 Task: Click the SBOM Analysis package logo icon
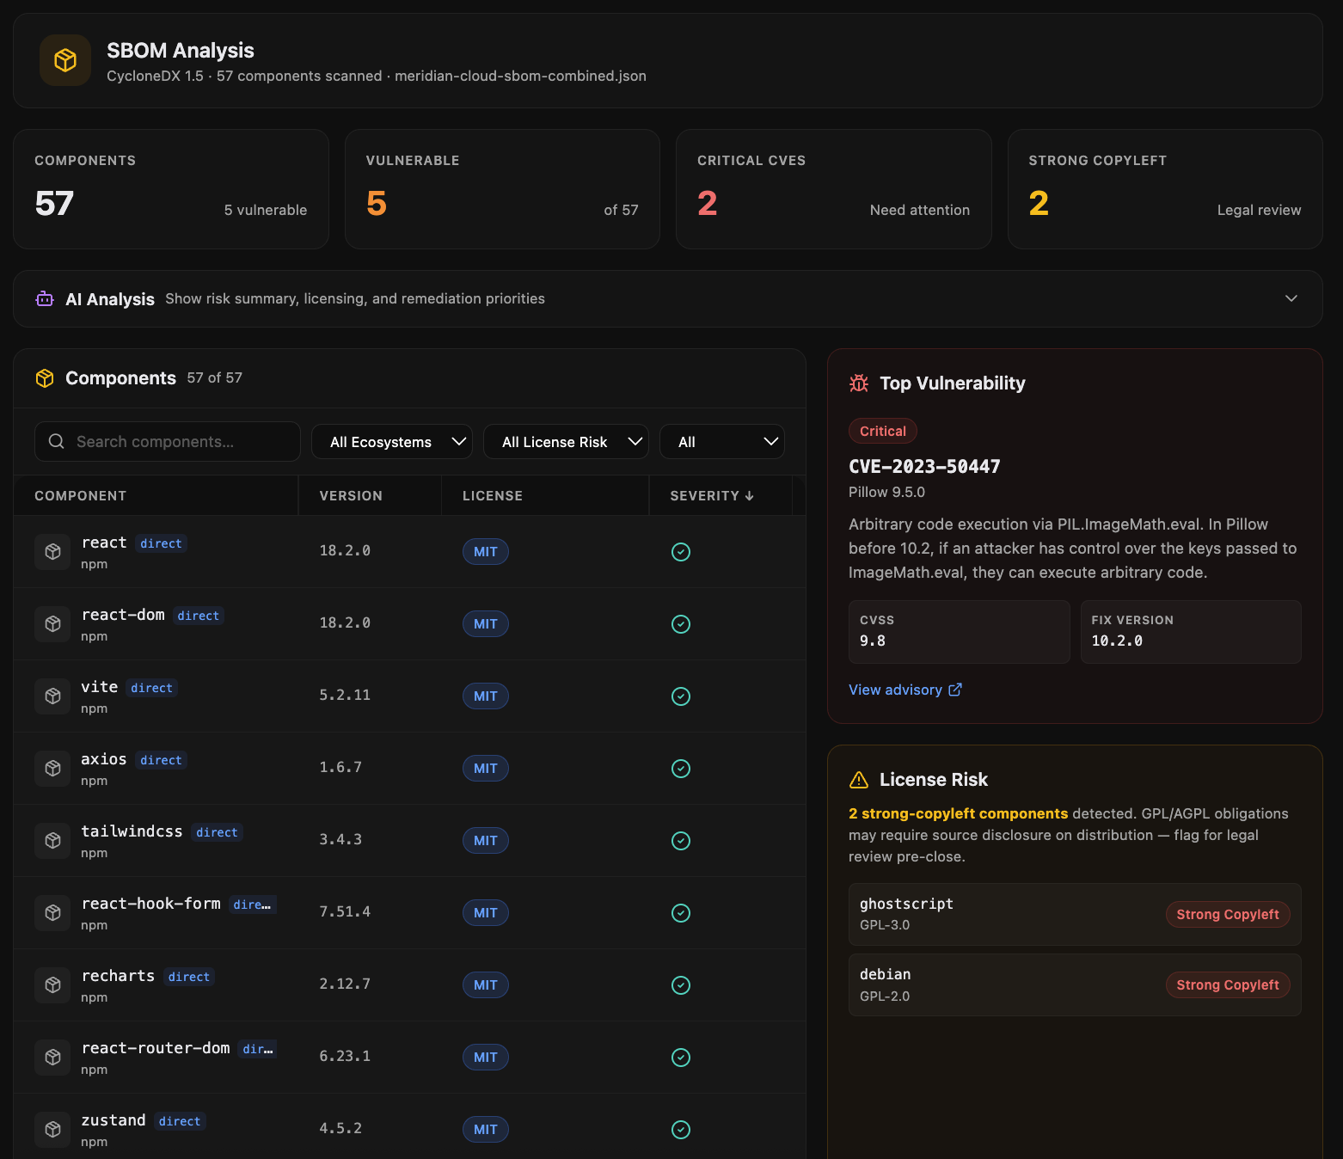(65, 60)
